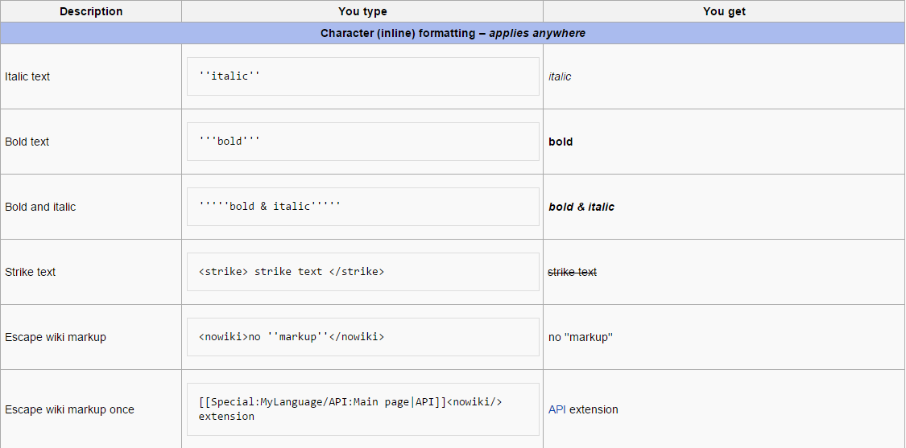906x448 pixels.
Task: Click the bold & italic code box
Action: coord(362,207)
